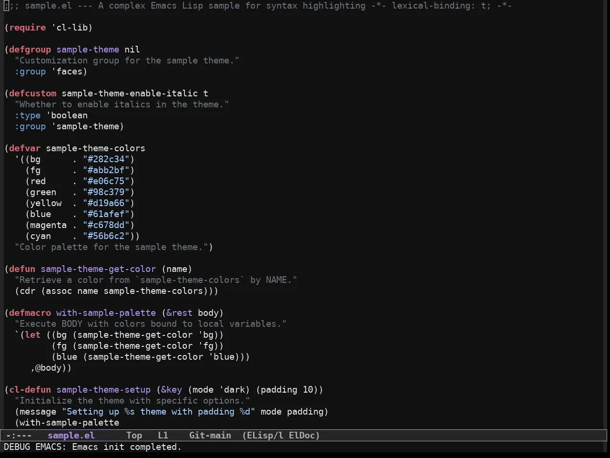Click the "Customization group for the sample theme." docstring
Viewport: 610px width, 458px height.
tap(127, 61)
